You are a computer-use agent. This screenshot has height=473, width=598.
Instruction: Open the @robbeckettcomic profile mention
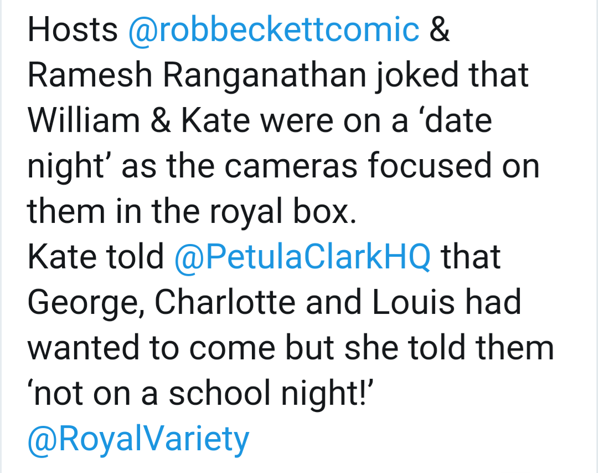click(274, 30)
